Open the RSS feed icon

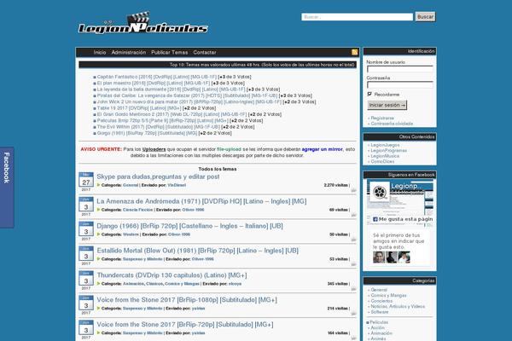[x=355, y=52]
